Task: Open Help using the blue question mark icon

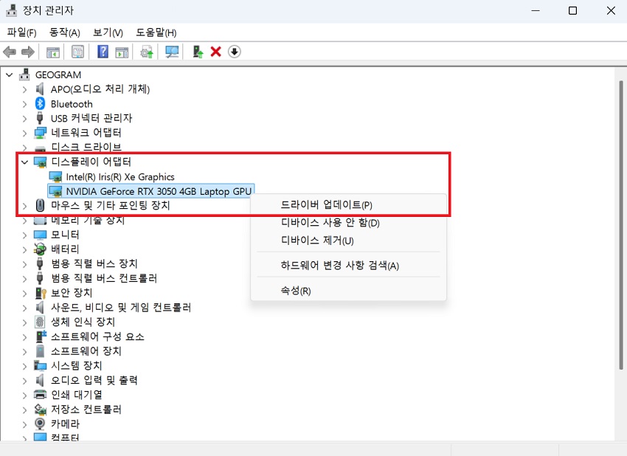Action: point(101,52)
